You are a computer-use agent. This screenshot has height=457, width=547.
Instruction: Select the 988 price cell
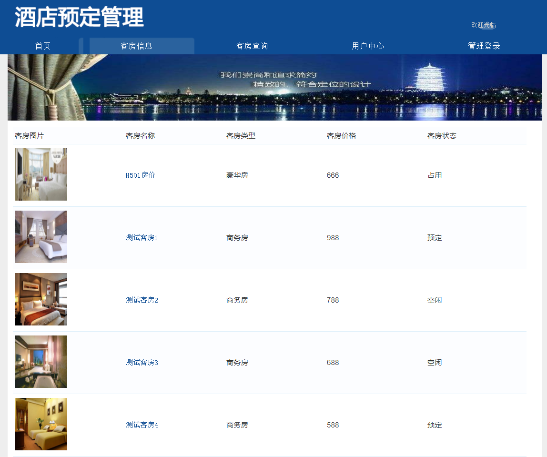[333, 238]
